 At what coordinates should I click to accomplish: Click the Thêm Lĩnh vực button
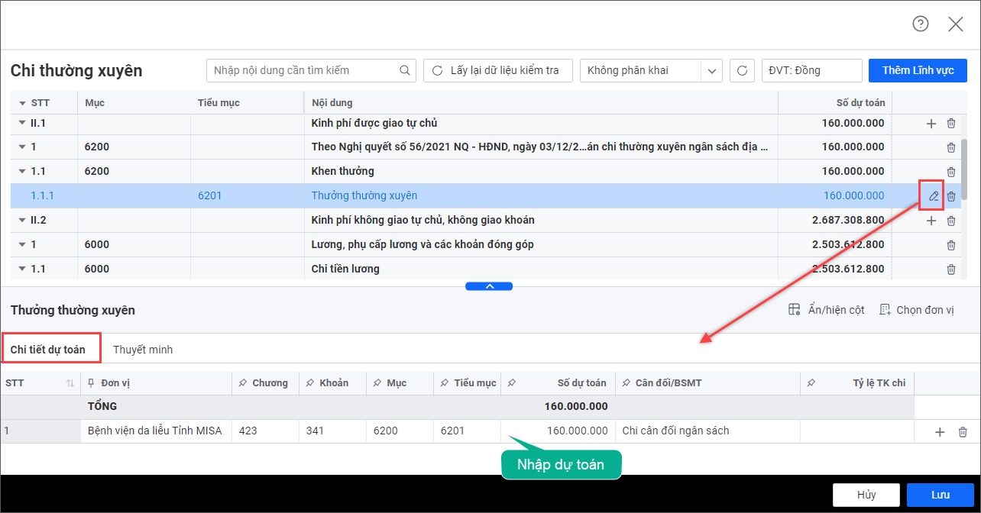coord(918,70)
